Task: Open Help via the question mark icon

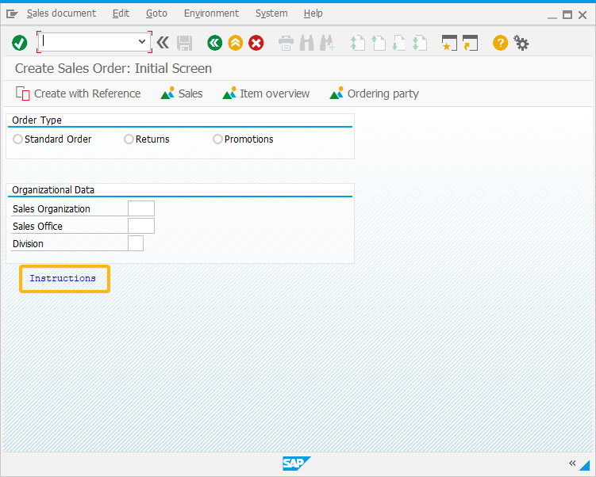Action: click(x=500, y=43)
